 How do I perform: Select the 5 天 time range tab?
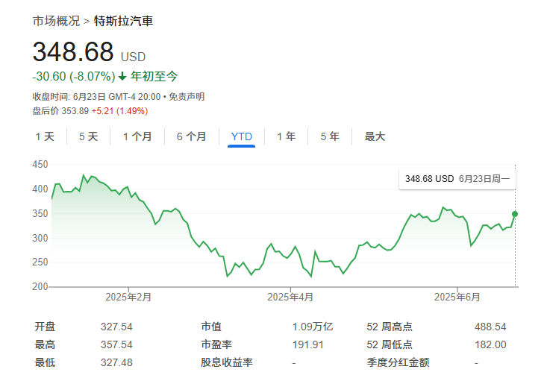[88, 136]
